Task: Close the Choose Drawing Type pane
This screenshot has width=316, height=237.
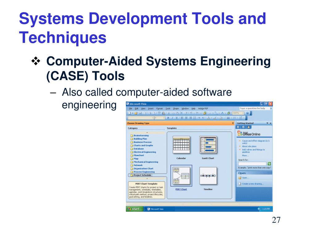Action: point(233,123)
